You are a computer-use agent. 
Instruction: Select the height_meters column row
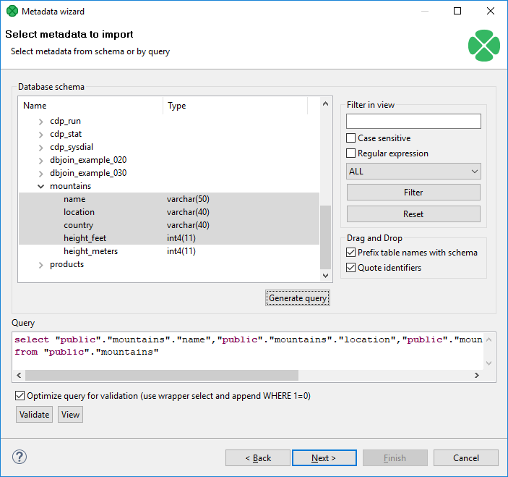pyautogui.click(x=91, y=251)
